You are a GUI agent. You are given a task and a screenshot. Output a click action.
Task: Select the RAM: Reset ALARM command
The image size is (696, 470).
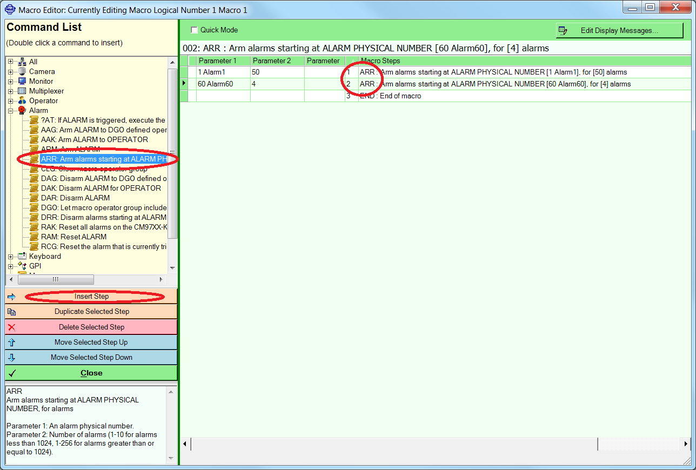(x=73, y=237)
